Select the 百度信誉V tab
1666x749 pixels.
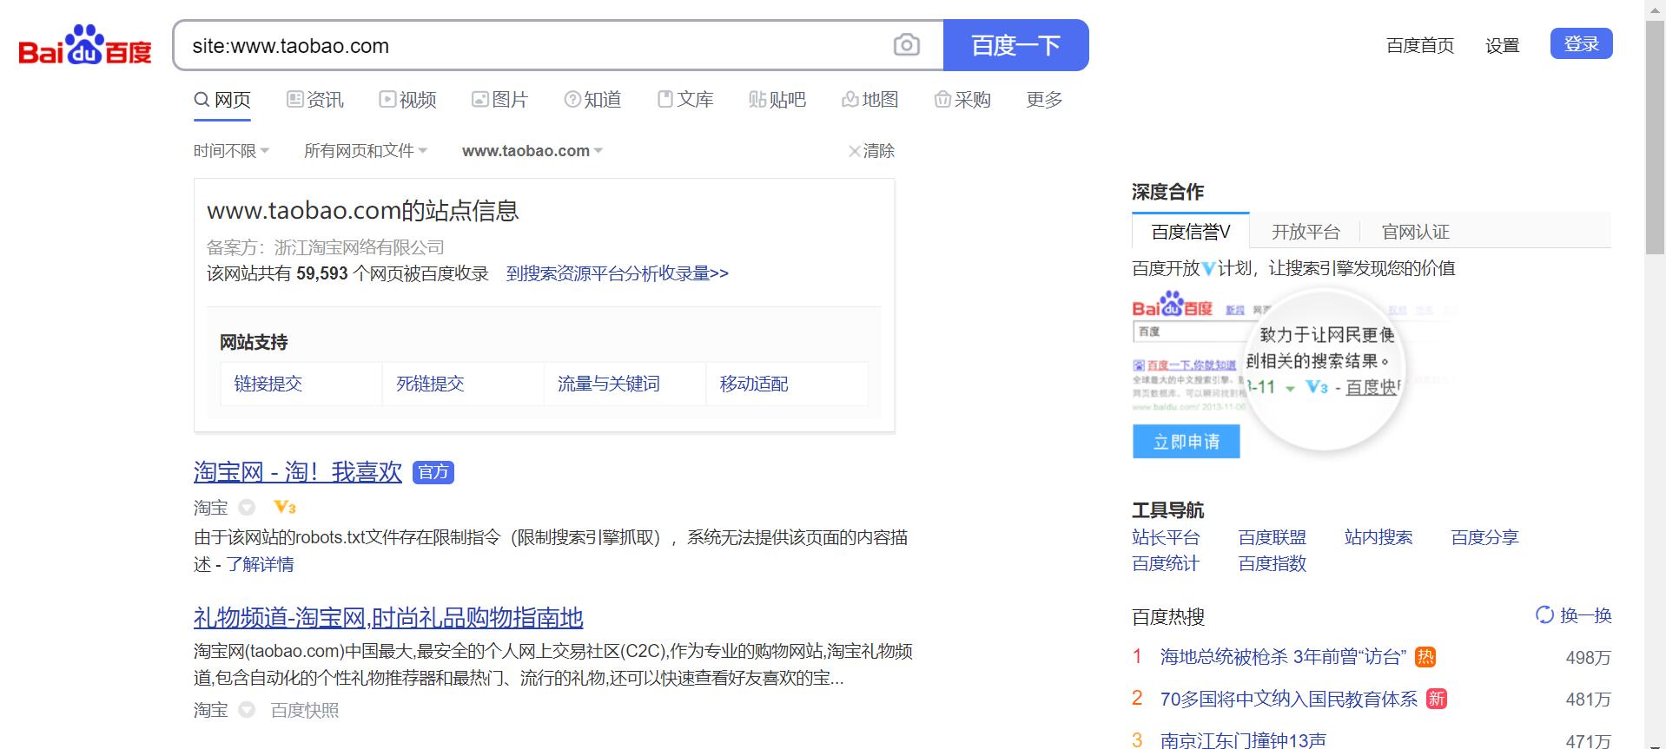click(1191, 232)
